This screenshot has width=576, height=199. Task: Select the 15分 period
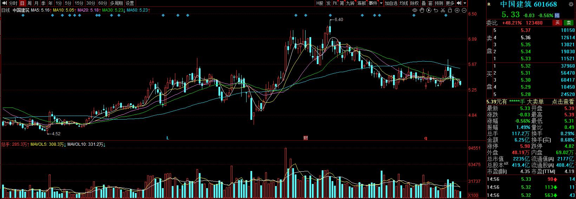coord(79,3)
